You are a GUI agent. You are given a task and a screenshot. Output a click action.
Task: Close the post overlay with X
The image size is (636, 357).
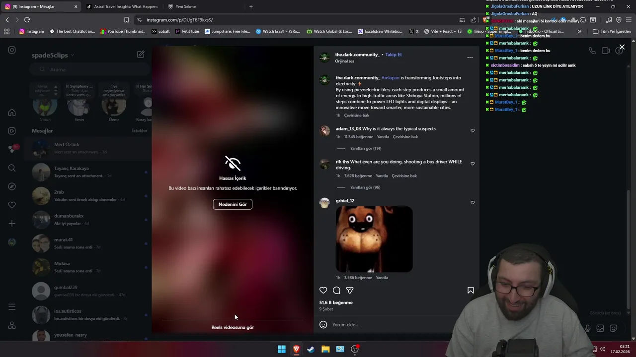622,47
